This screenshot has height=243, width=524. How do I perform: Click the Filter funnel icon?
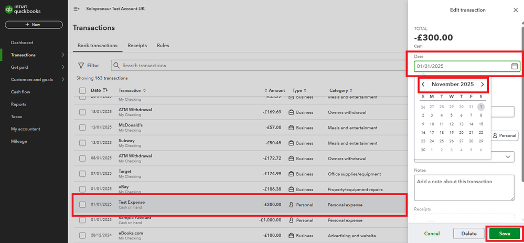pos(81,66)
